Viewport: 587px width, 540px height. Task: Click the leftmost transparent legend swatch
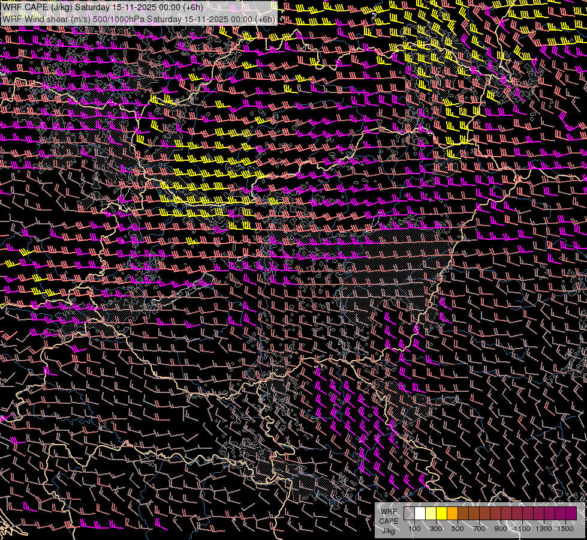(409, 514)
